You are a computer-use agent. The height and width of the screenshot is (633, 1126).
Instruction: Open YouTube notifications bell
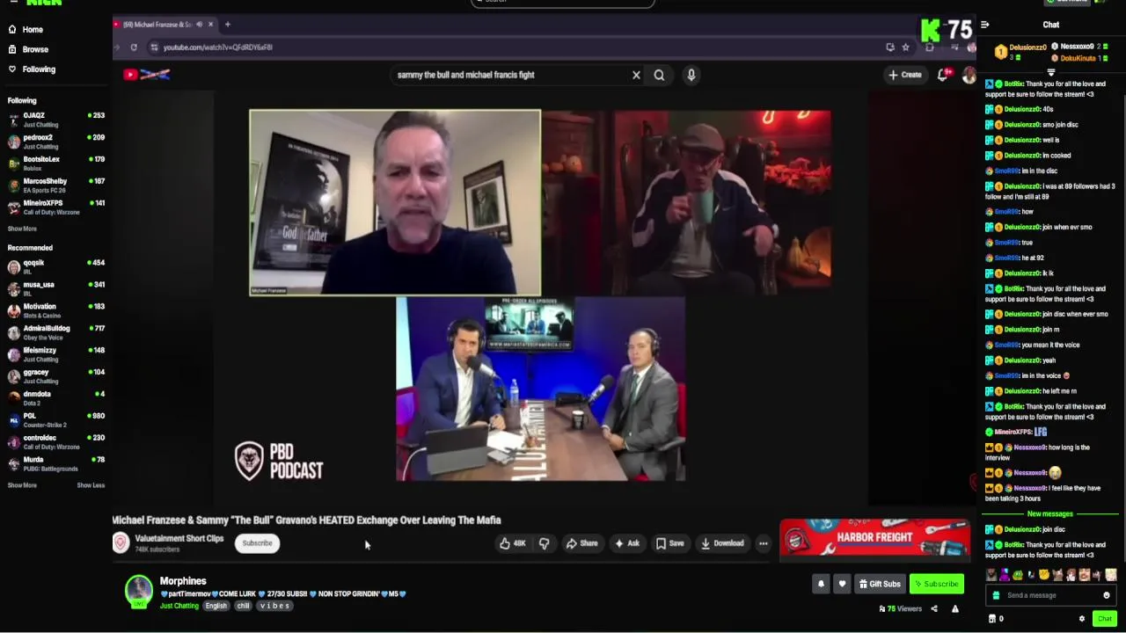(x=943, y=75)
